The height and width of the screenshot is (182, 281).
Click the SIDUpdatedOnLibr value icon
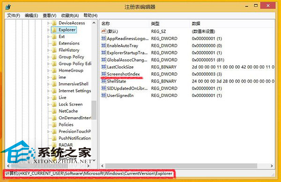[x=104, y=88]
